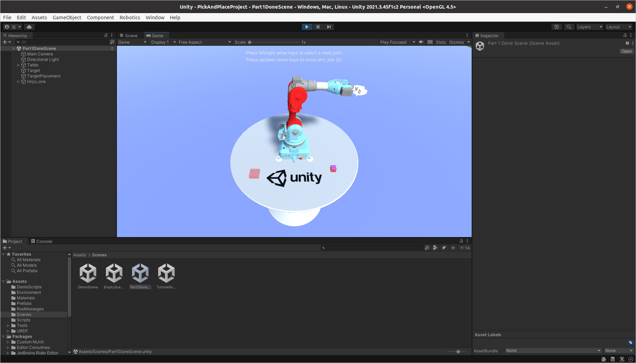Click the background tasks checkmark icon
The height and width of the screenshot is (363, 636).
pyautogui.click(x=631, y=359)
